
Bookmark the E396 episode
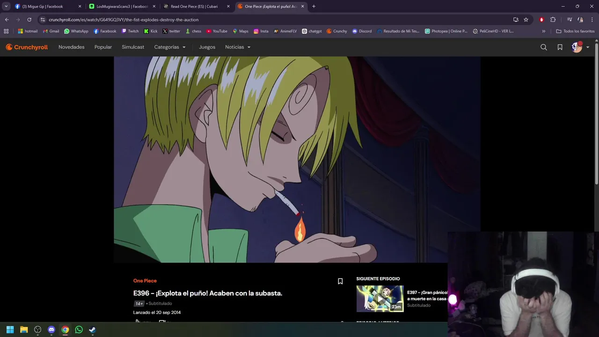pyautogui.click(x=340, y=281)
